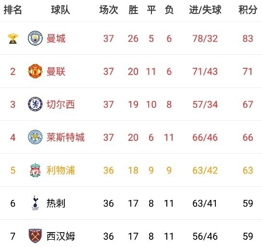Click the gold trophy rank icon

[12, 38]
